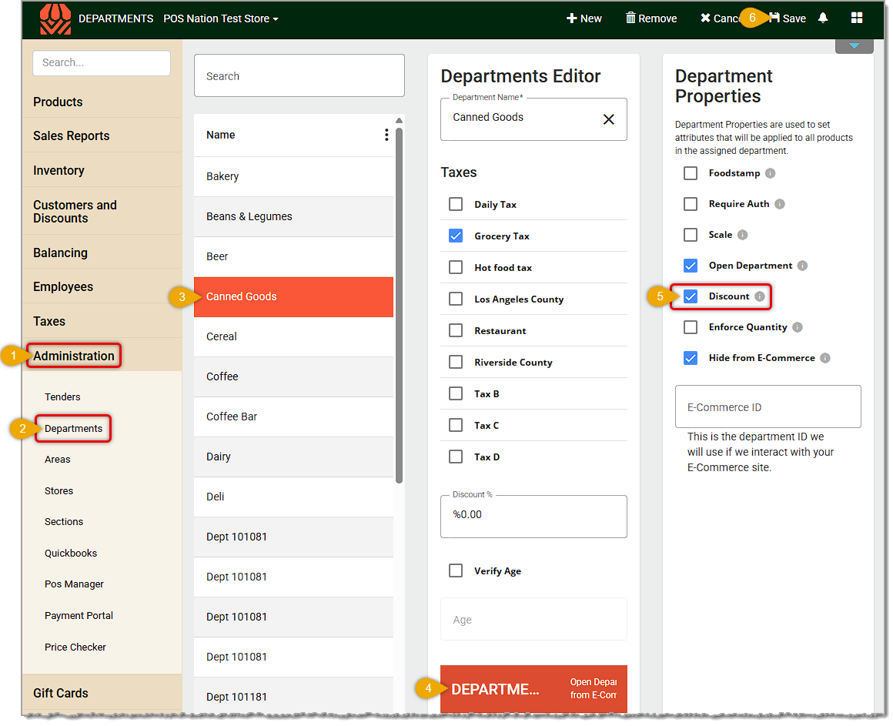This screenshot has width=893, height=726.
Task: Click the Scale info icon
Action: pyautogui.click(x=742, y=235)
